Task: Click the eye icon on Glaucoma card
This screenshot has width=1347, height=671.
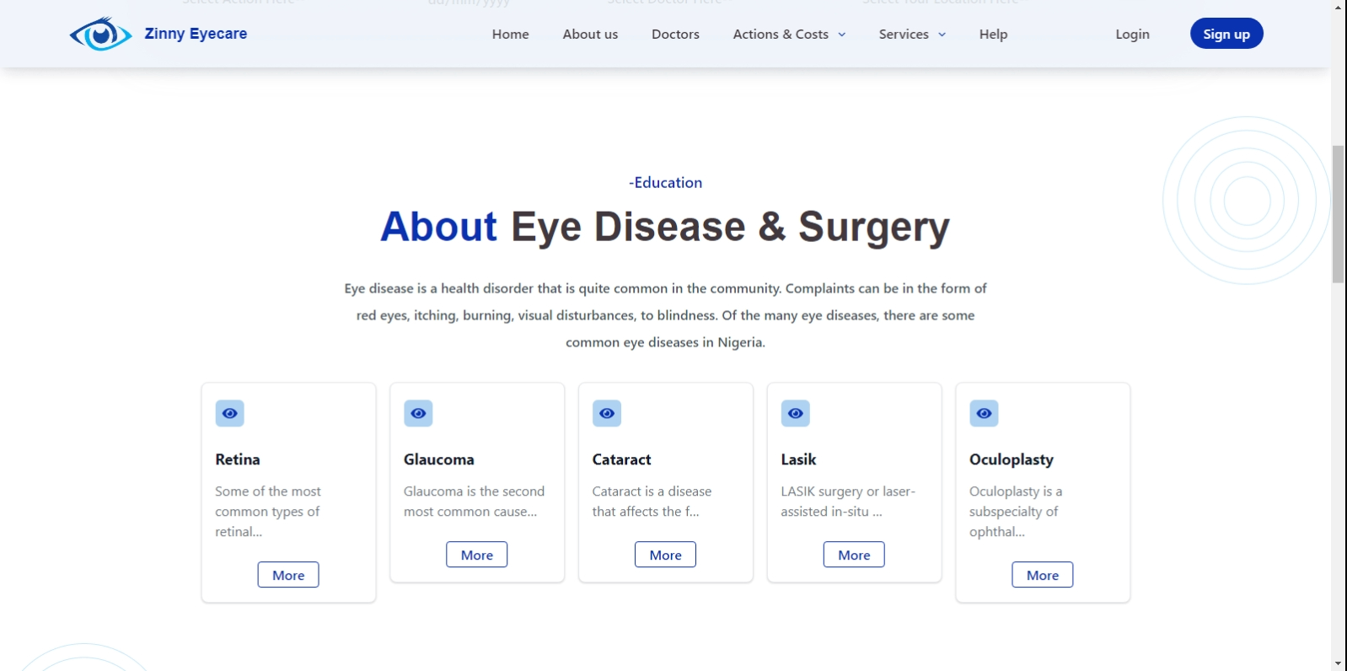Action: coord(418,413)
